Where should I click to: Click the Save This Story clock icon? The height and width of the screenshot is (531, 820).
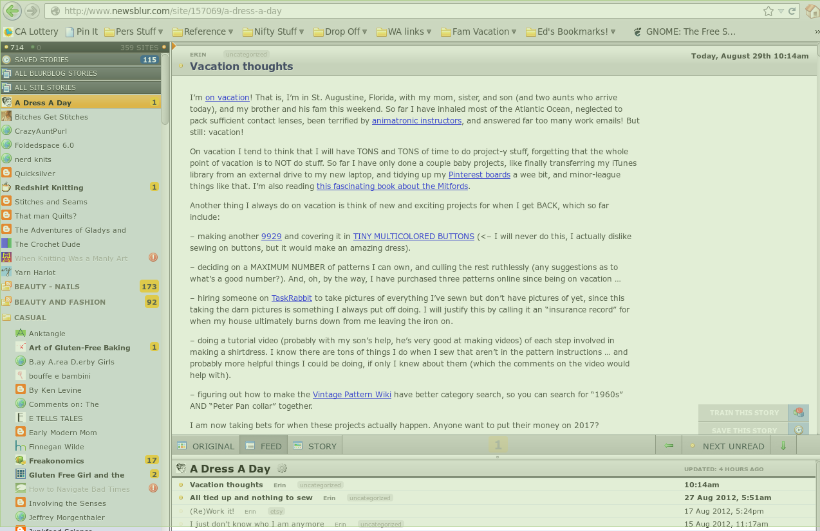point(799,431)
